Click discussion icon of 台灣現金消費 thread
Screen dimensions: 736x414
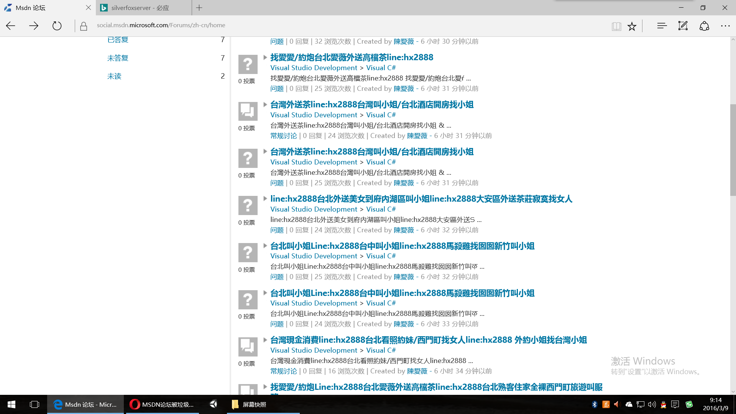coord(248,347)
